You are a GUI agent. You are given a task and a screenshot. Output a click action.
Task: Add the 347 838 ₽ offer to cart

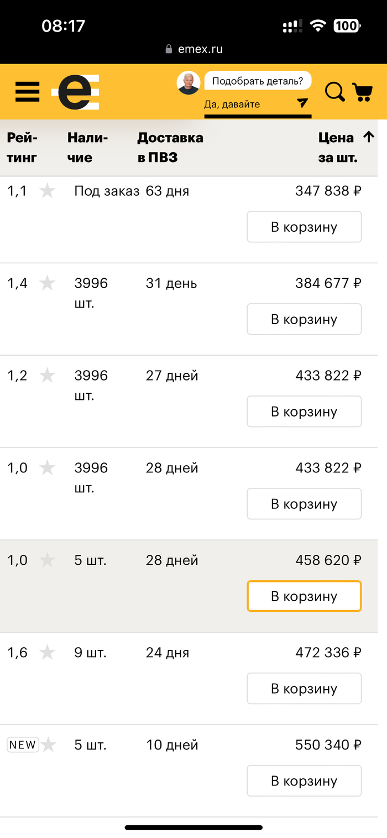coord(304,227)
